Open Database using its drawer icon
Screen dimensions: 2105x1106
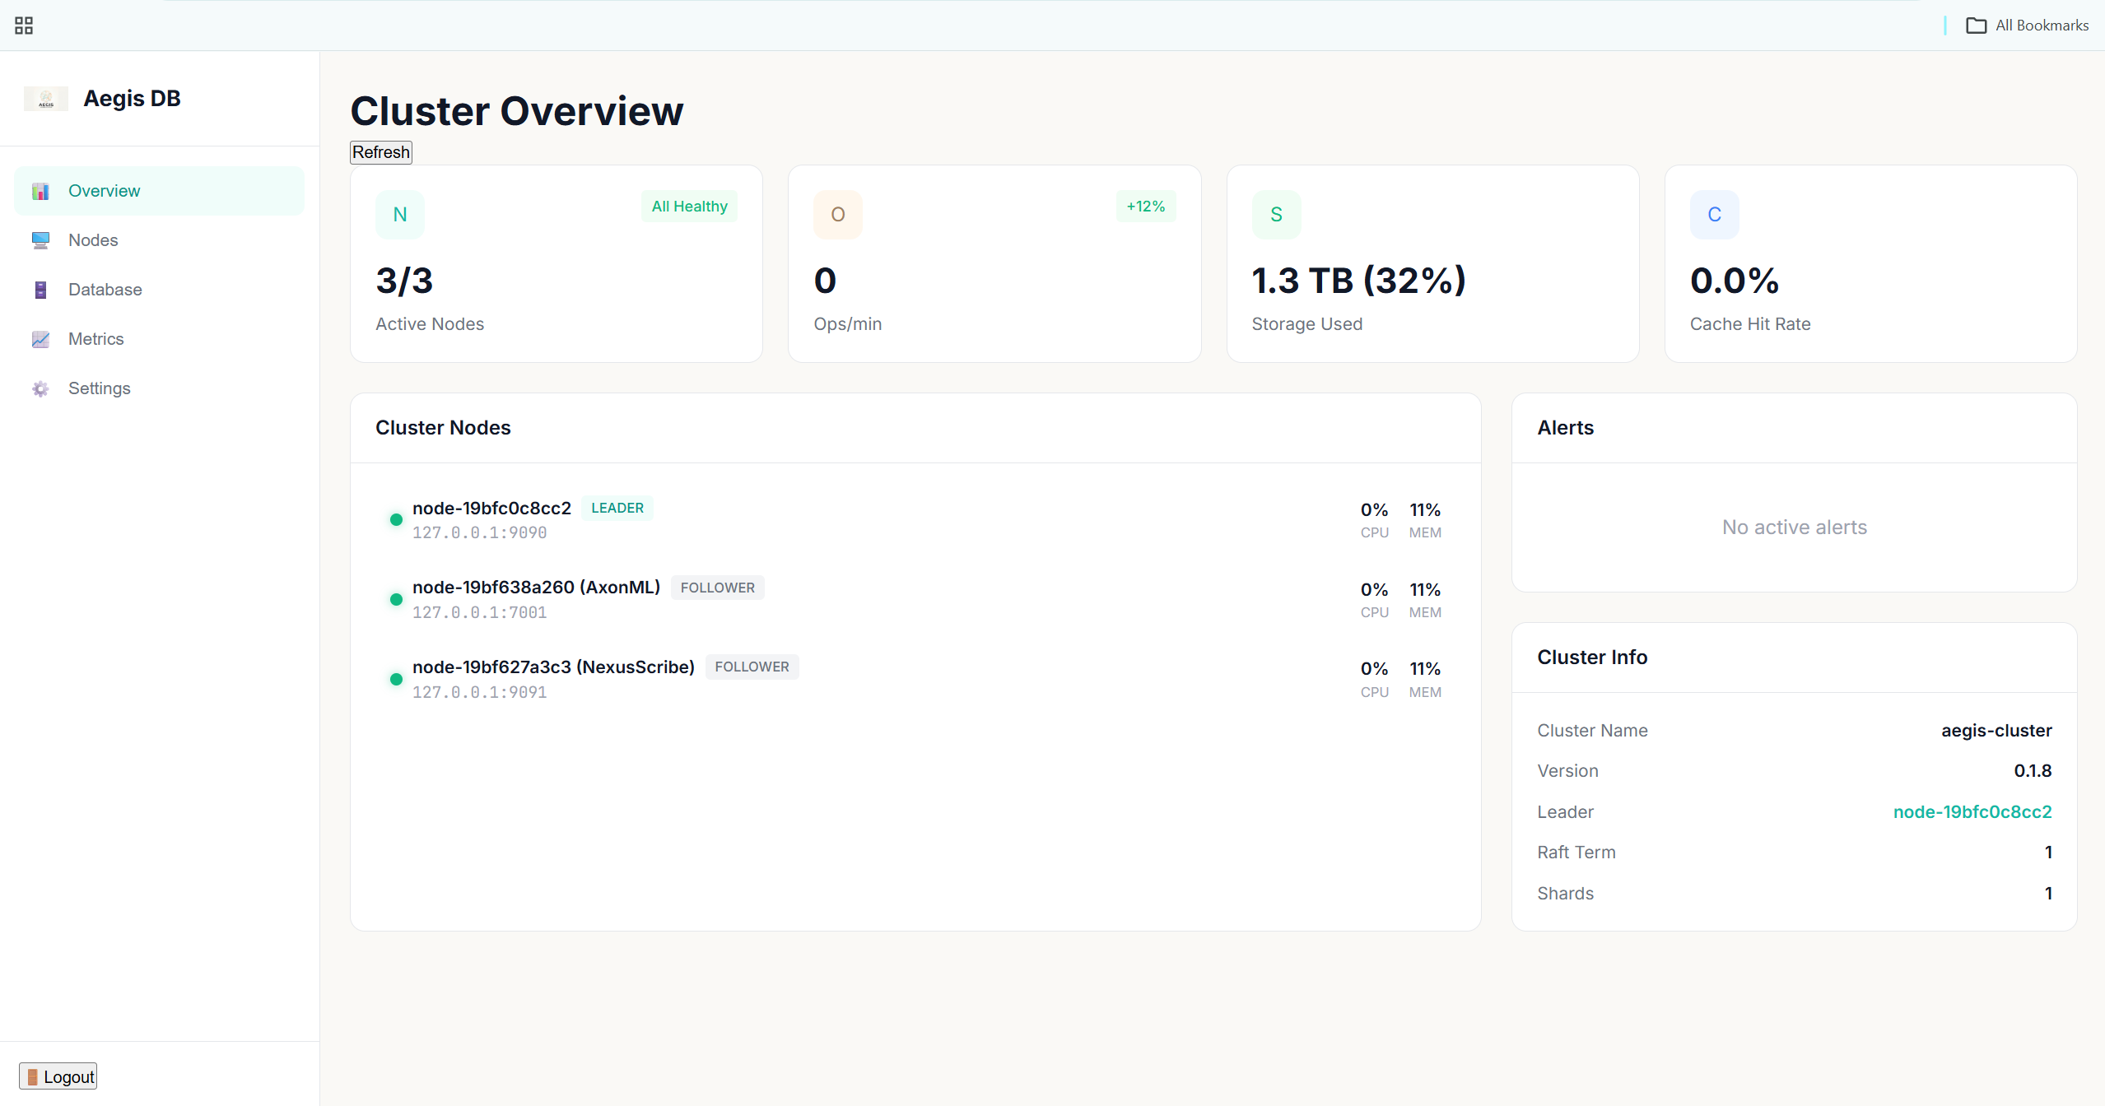click(x=40, y=290)
